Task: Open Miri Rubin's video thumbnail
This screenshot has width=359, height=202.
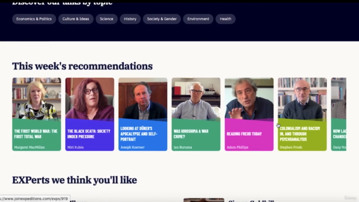Action: pos(90,99)
